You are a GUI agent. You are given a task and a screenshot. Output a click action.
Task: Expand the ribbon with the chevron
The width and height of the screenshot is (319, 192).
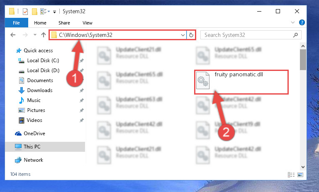[293, 22]
